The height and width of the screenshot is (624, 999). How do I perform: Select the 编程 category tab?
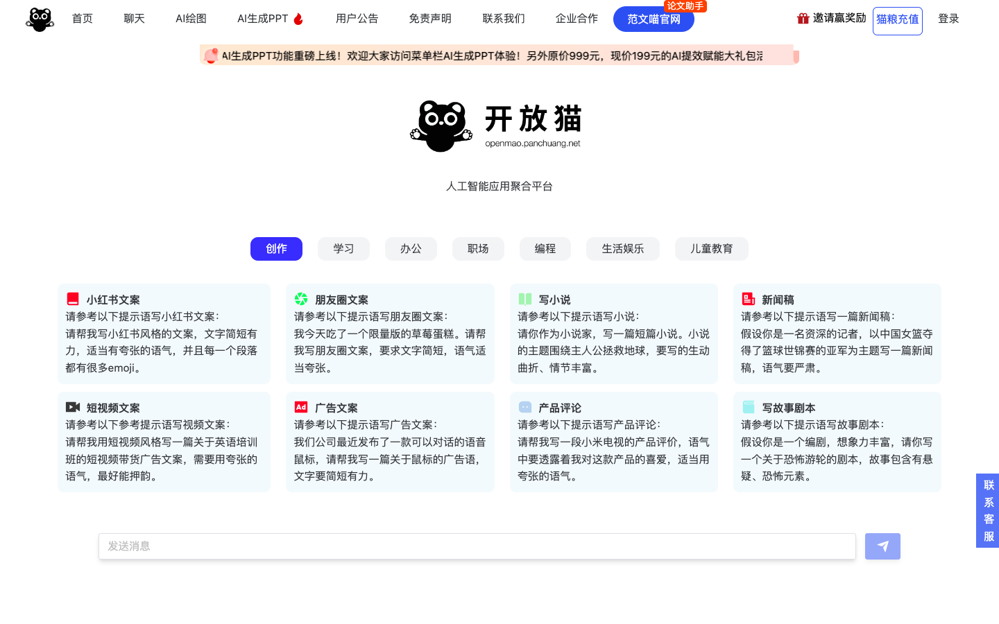[545, 248]
